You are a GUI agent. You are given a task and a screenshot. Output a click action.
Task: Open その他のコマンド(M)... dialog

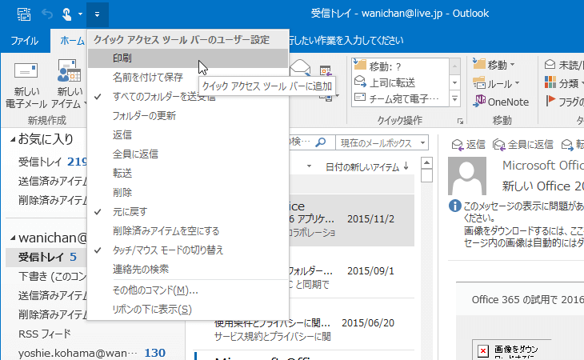[x=188, y=290]
